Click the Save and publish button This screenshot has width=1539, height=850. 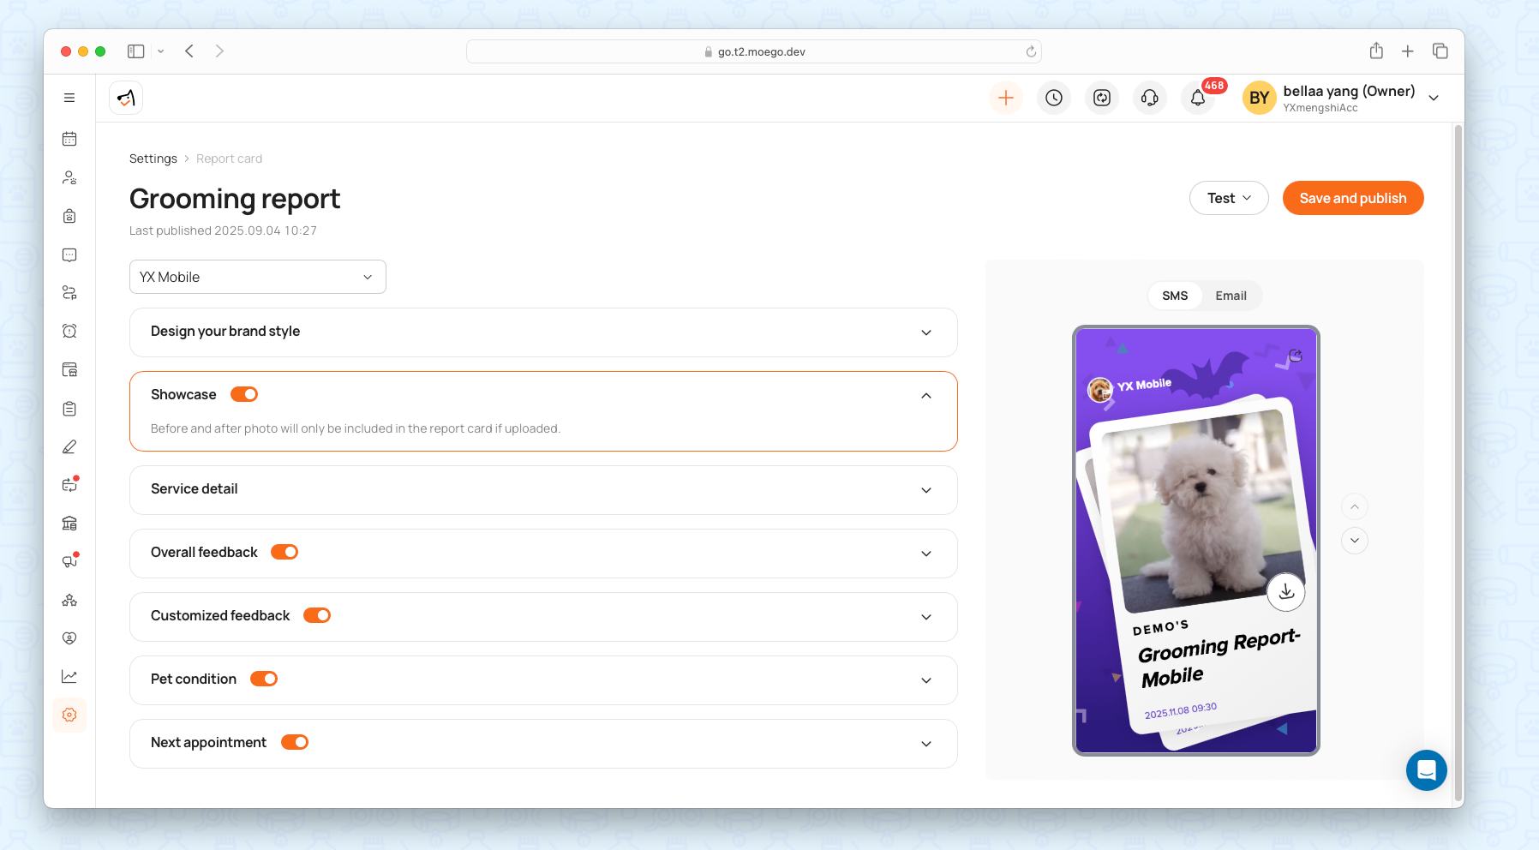(1352, 198)
